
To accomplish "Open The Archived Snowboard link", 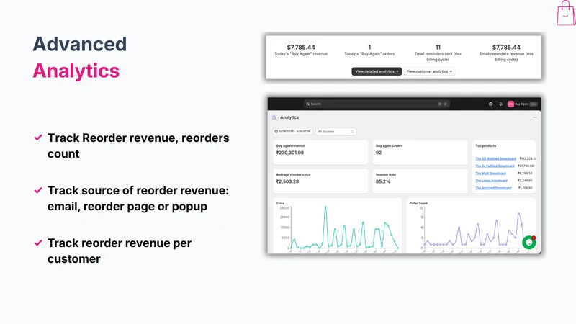I will (x=493, y=188).
